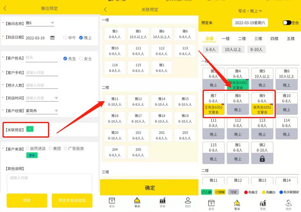Image resolution: width=301 pixels, height=212 pixels.
Task: Click the 预计人数 input field
Action: click(x=42, y=86)
